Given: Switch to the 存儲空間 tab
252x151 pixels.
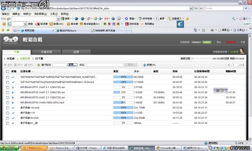Looking at the screenshot, I should point(46,52).
